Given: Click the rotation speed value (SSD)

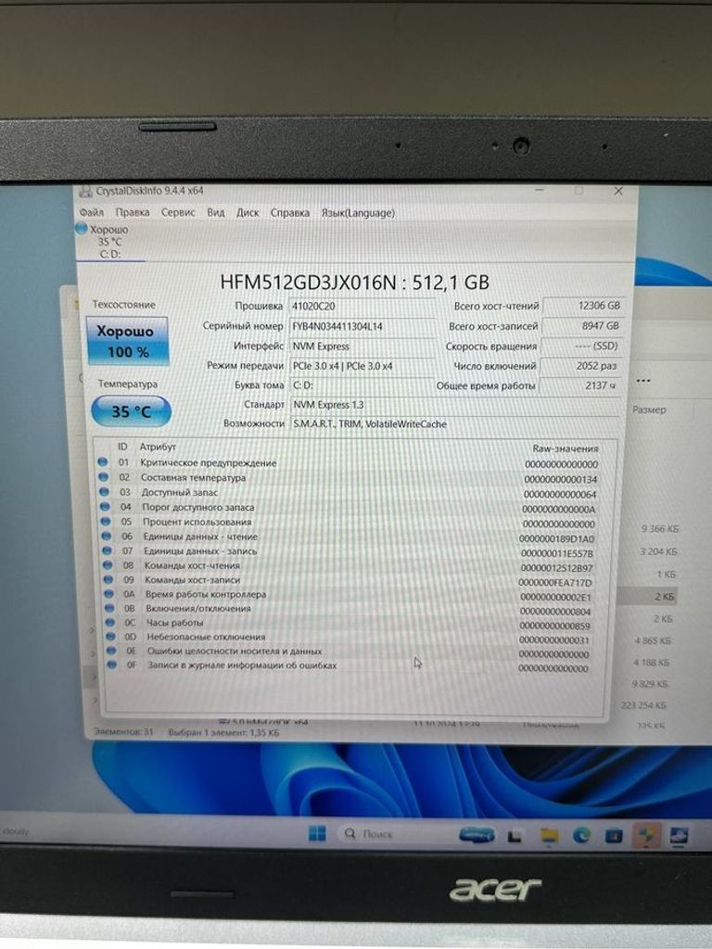Looking at the screenshot, I should [582, 346].
